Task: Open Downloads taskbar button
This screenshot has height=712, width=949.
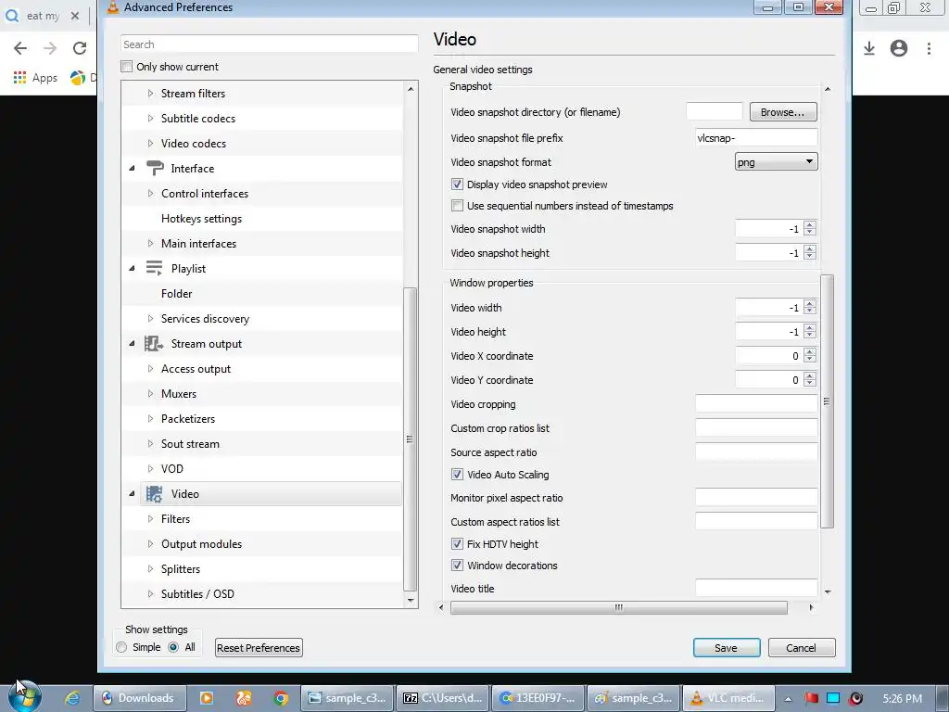Action: [139, 698]
